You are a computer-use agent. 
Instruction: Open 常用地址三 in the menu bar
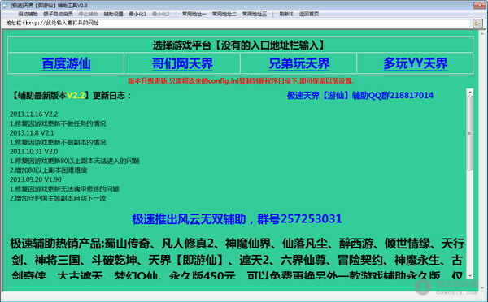tap(255, 14)
